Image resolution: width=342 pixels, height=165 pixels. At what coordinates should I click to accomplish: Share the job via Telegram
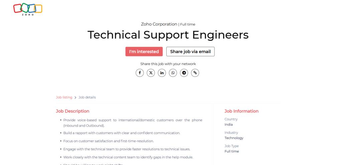pos(184,73)
